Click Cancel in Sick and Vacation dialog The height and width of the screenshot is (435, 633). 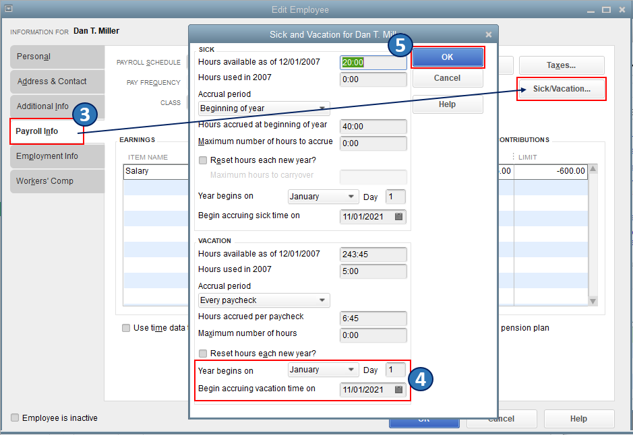[x=448, y=78]
